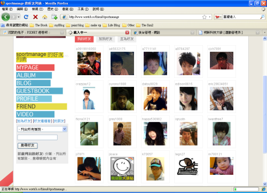Switch to the fourth tab with the page icon
The height and width of the screenshot is (193, 267).
point(229,33)
